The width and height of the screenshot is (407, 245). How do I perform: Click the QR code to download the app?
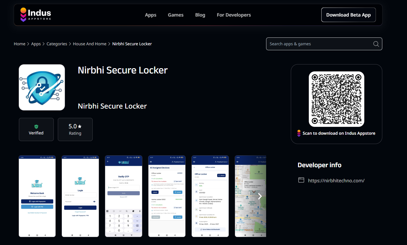coord(336,99)
